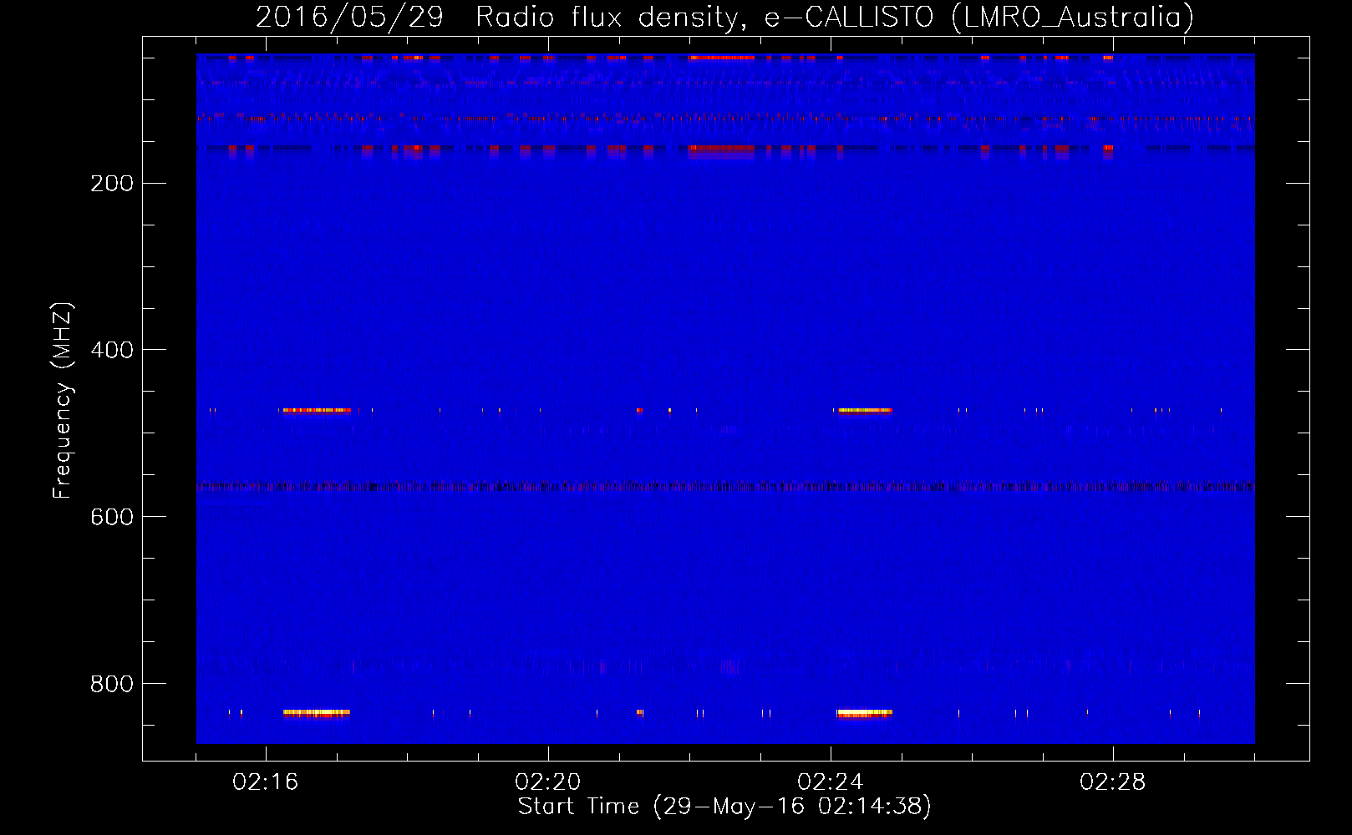1352x835 pixels.
Task: Click the 02:16 time tick label
Action: pos(266,782)
